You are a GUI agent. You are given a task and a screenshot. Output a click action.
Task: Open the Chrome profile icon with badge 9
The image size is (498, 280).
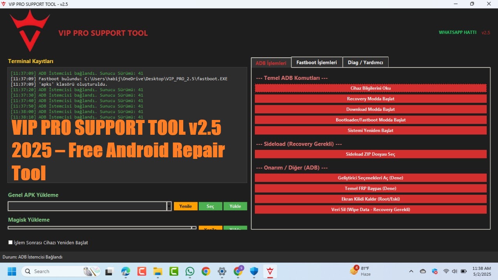click(238, 271)
